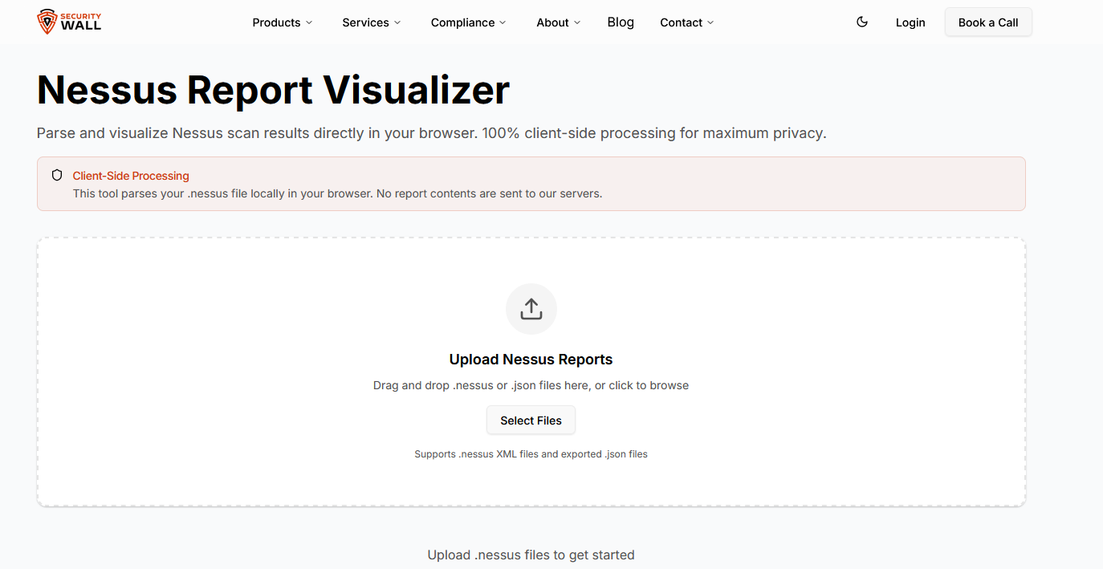Click the Security Wall logo
The image size is (1103, 569).
69,22
